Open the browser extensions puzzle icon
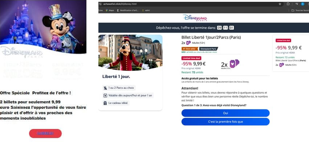Viewport: 309px width, 142px height. coord(288,4)
